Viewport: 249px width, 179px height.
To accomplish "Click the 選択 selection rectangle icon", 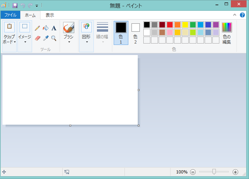I will click(25, 27).
